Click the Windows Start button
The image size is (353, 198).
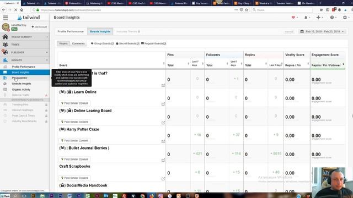click(5, 196)
